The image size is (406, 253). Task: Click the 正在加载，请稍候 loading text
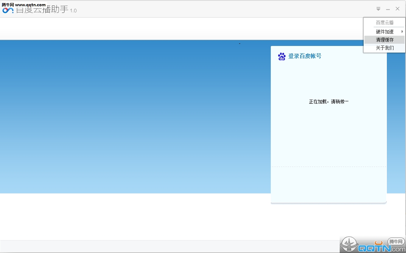pos(329,101)
